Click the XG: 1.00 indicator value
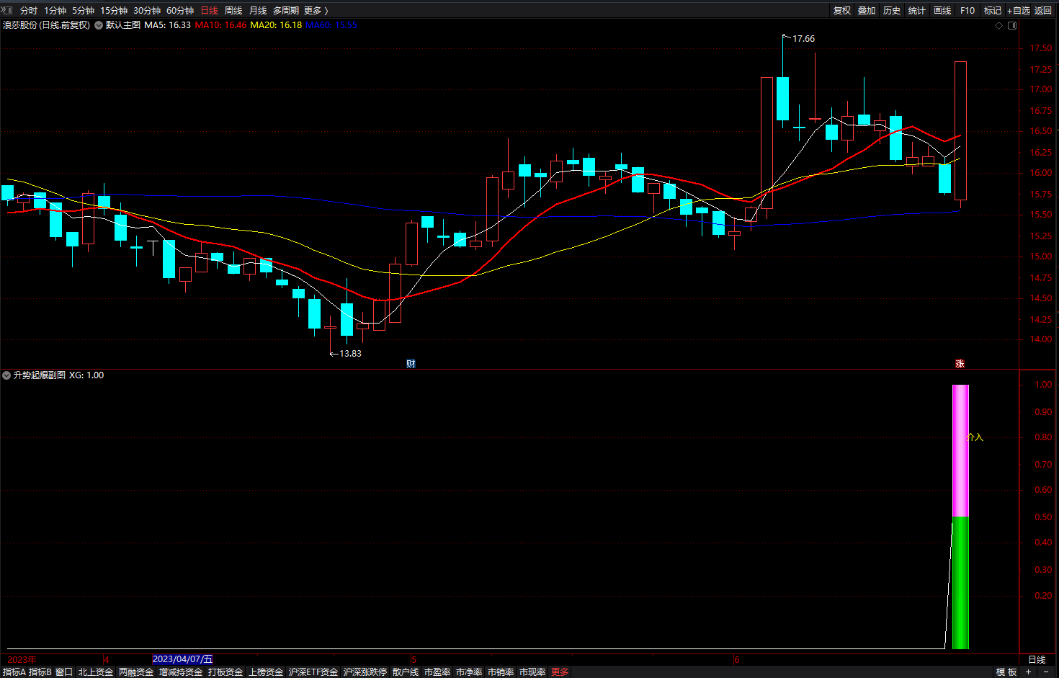 [x=86, y=375]
